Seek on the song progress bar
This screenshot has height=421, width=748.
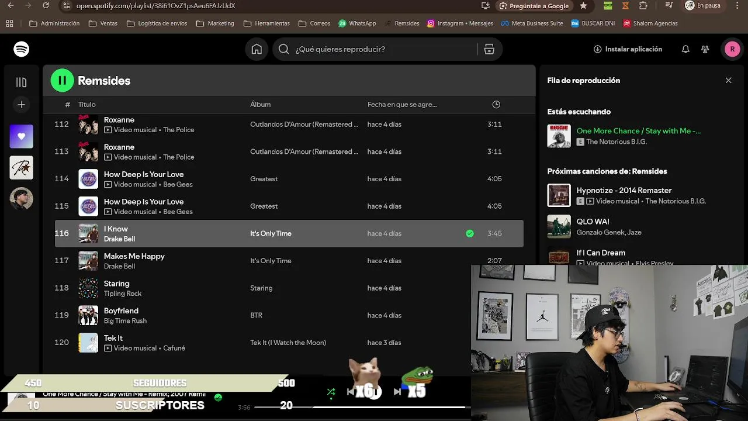(362, 407)
